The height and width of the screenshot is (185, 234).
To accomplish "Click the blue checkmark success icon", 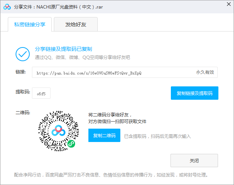I will click(22, 54).
